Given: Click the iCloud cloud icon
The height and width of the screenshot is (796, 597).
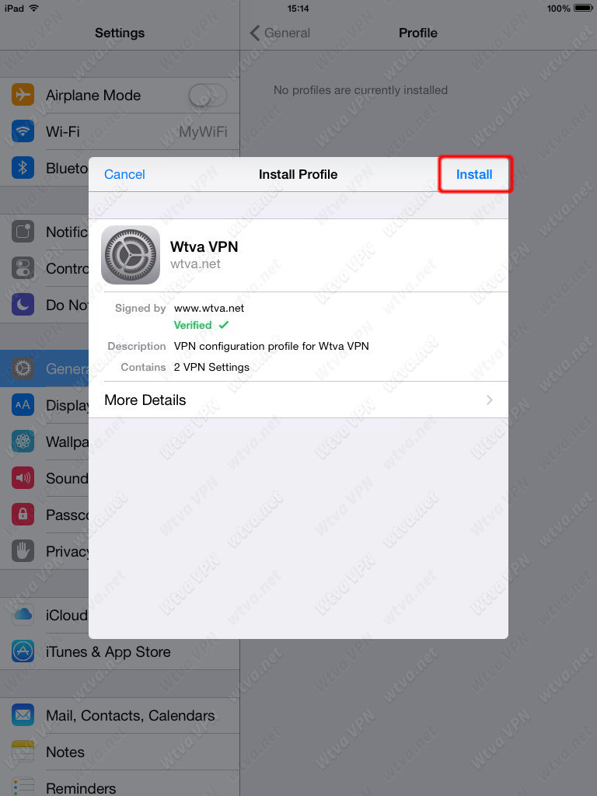Looking at the screenshot, I should [x=23, y=616].
